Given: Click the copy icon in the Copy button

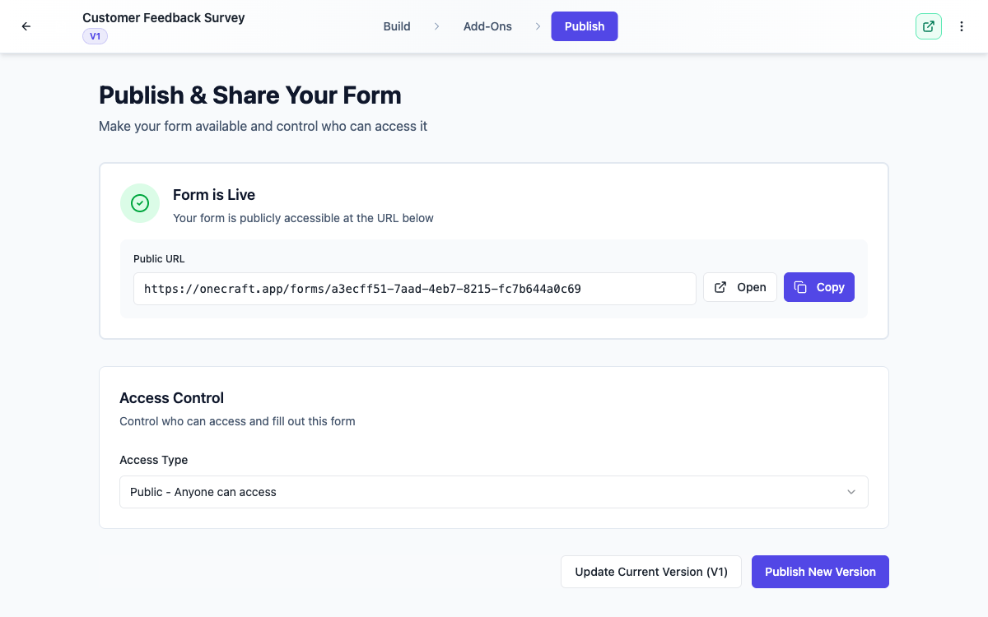Looking at the screenshot, I should tap(800, 287).
